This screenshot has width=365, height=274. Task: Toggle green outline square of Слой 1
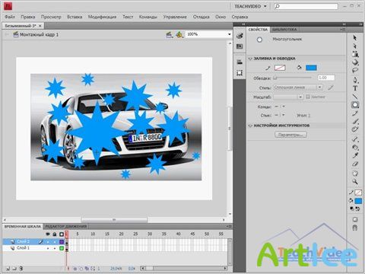coord(62,248)
